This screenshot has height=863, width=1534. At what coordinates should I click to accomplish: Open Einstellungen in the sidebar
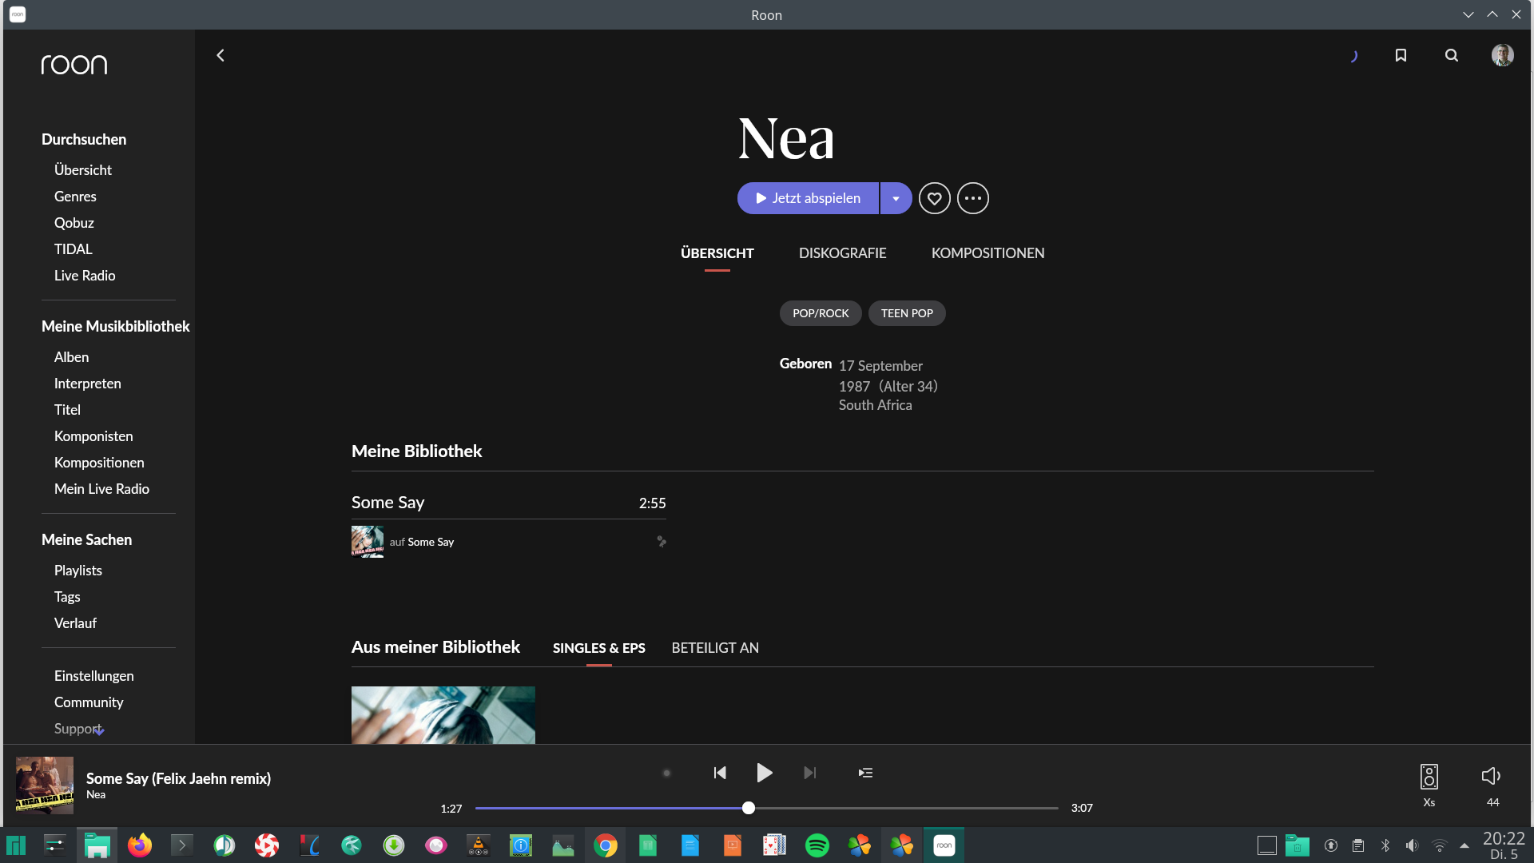94,676
